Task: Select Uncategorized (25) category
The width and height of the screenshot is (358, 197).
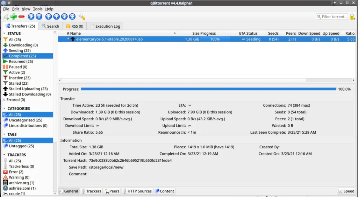Action: pos(28,120)
